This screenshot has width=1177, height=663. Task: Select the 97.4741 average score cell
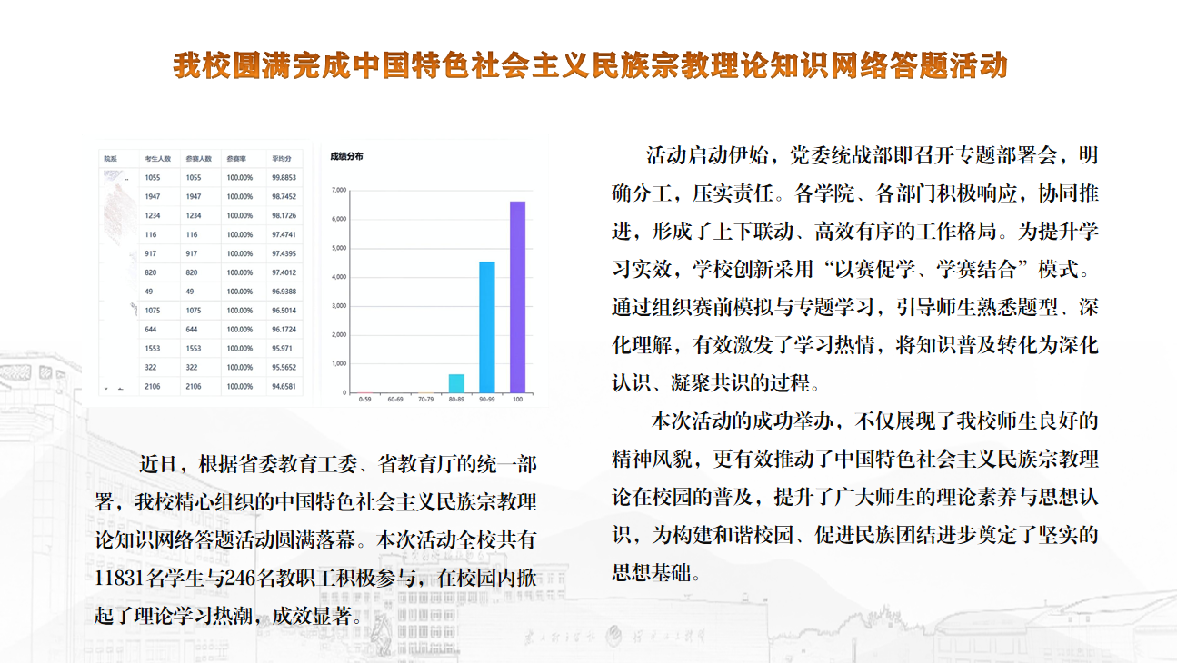coord(284,234)
